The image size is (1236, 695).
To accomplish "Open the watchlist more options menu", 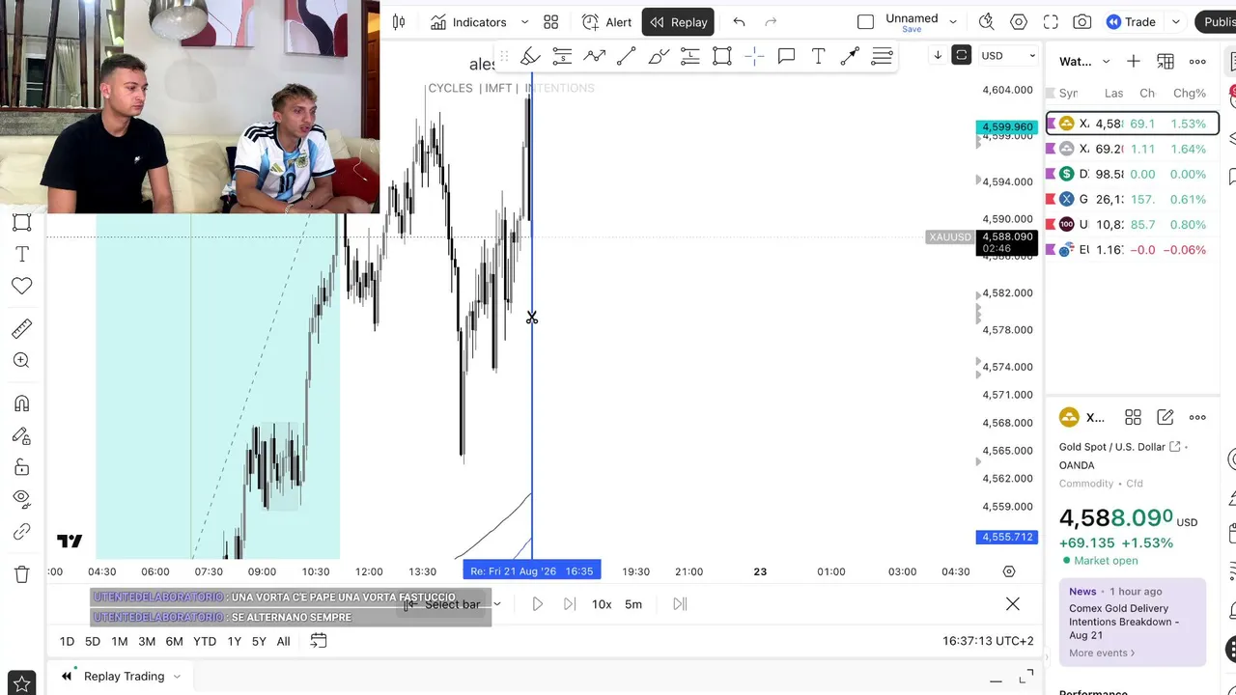I will click(1197, 62).
